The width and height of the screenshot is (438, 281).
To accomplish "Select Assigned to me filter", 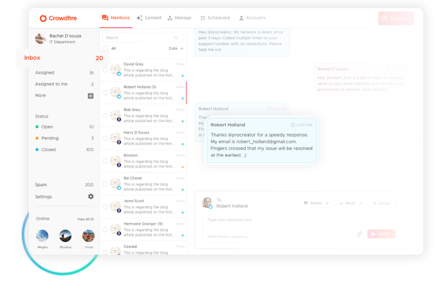I will point(64,84).
